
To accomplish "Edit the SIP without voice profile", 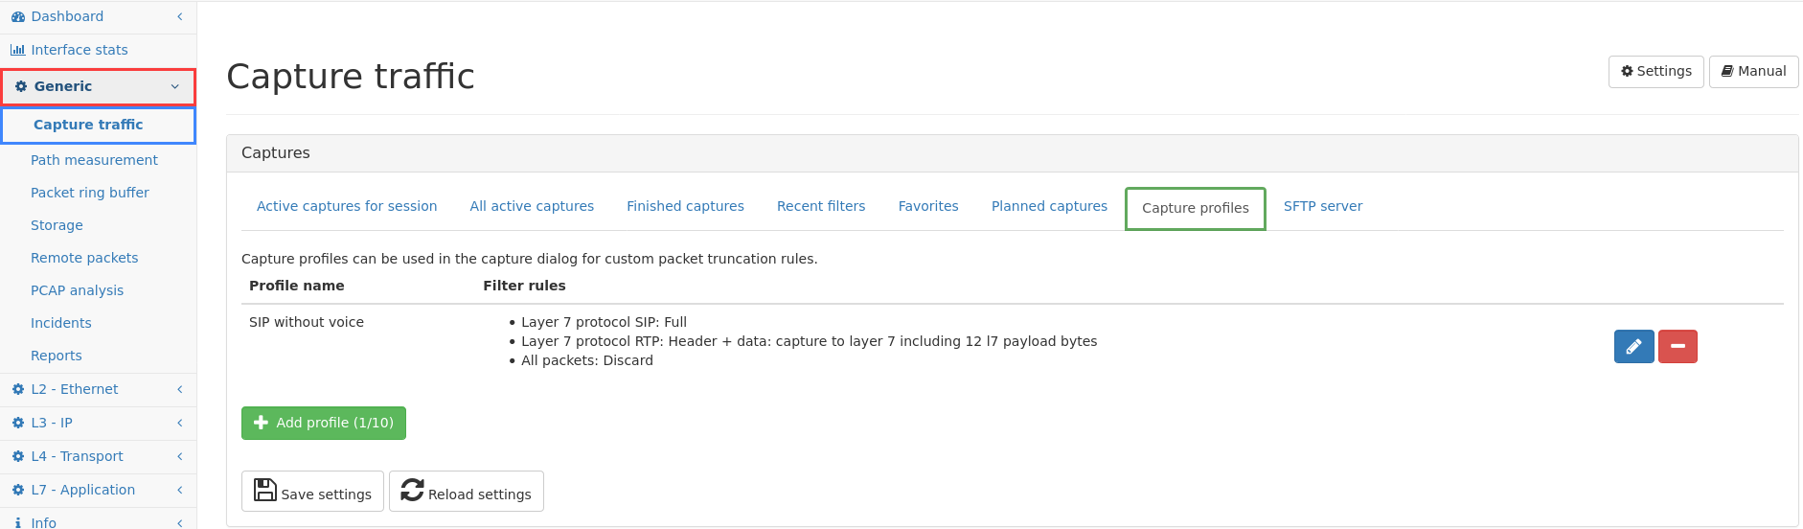I will (x=1633, y=346).
